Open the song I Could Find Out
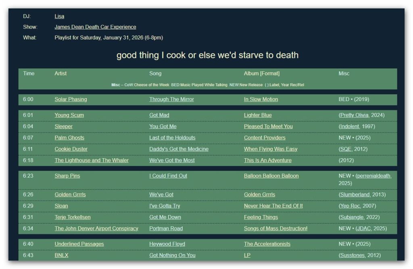Viewport: 413px width, 269px height. [x=168, y=176]
